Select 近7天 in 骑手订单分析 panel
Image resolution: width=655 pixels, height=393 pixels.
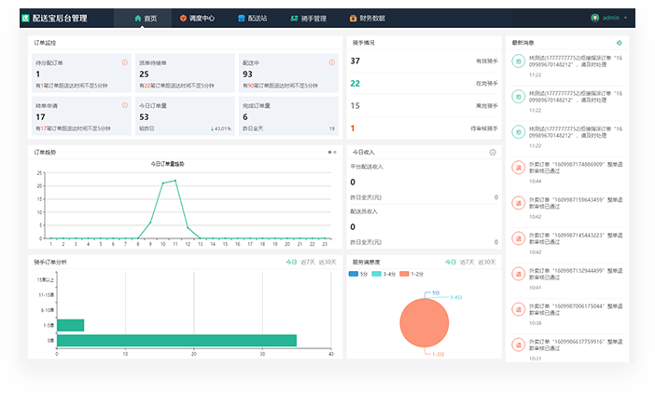point(310,262)
